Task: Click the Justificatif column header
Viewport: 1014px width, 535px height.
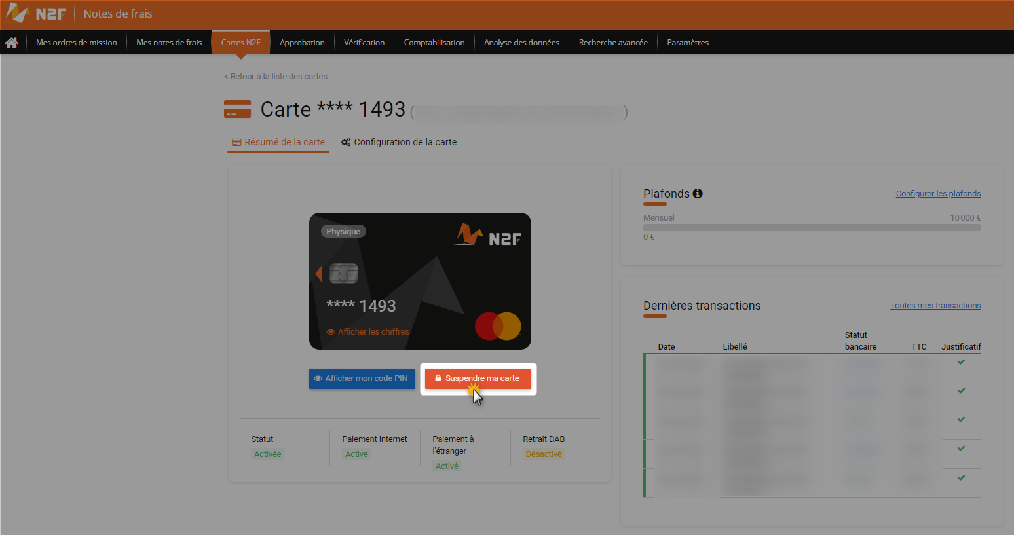Action: pos(961,347)
